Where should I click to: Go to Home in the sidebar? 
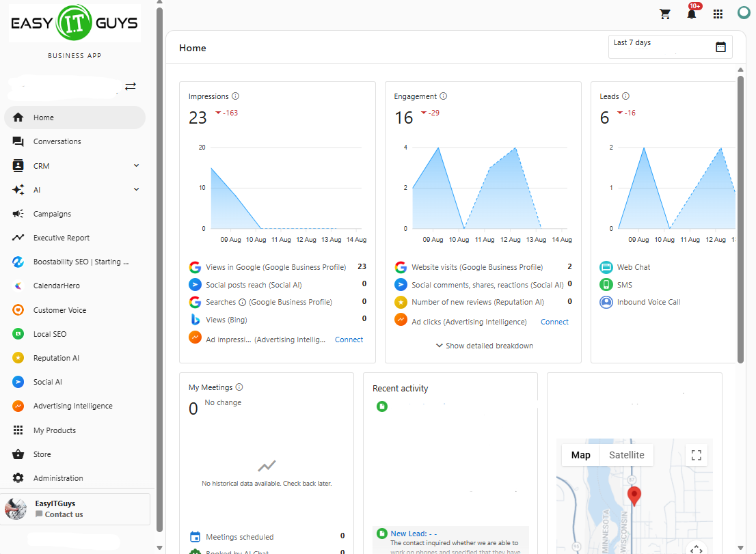coord(75,117)
